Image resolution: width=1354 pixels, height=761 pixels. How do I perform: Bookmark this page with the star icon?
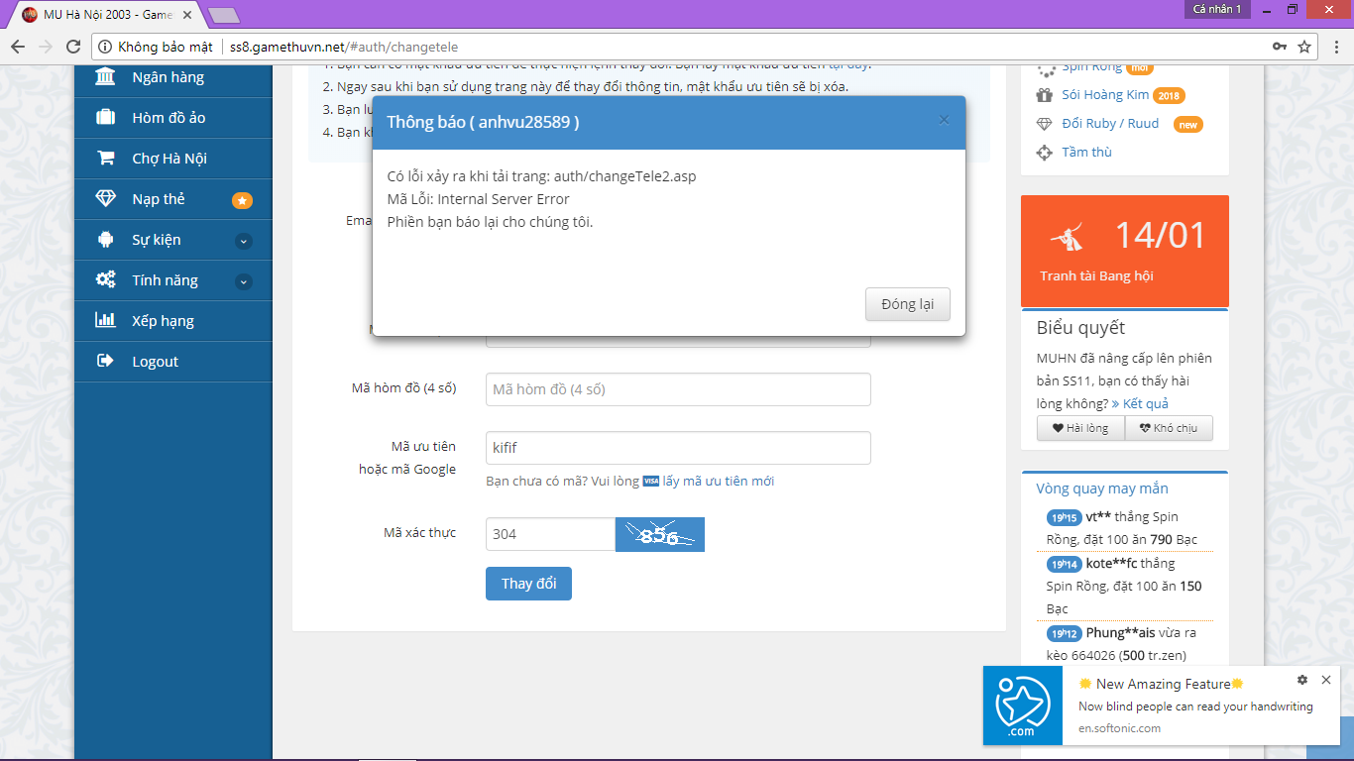coord(1304,47)
